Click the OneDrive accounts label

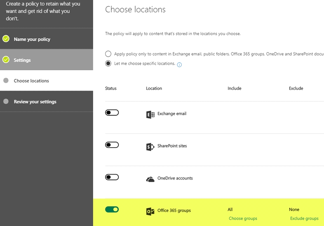pyautogui.click(x=175, y=178)
